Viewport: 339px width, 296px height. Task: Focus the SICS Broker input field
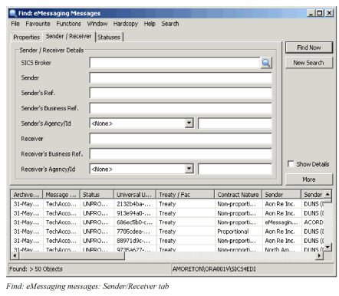click(175, 63)
